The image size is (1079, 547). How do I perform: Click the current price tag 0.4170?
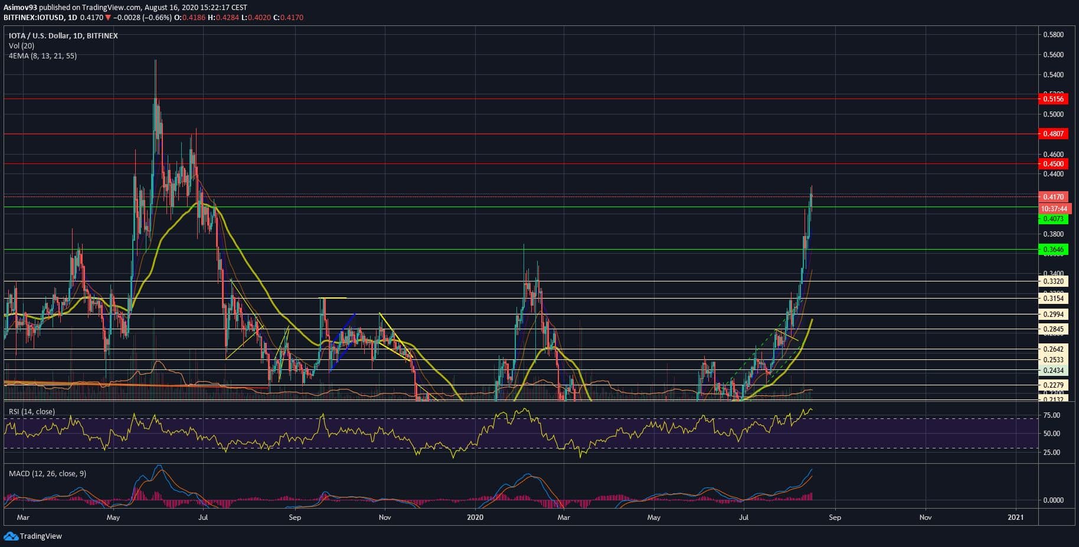1053,197
